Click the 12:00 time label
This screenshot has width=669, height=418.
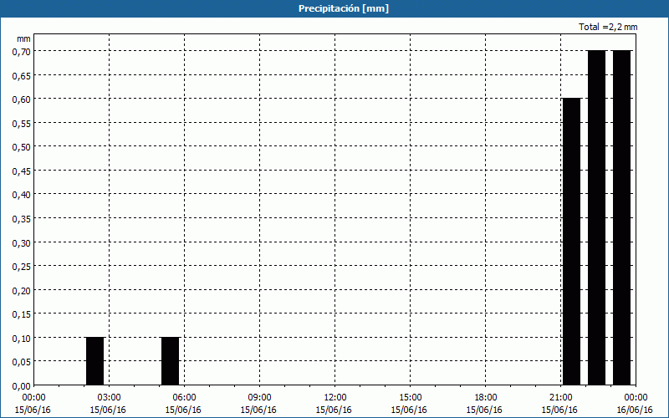click(x=335, y=398)
